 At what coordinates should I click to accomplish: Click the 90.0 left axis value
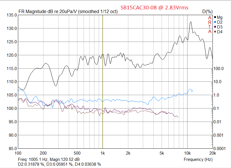pos(13,135)
